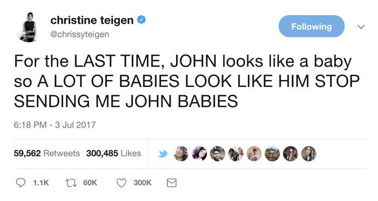Open the 6:18 PM - 3 Jul 2017 timestamp
Screen dimensions: 378x201
click(x=55, y=125)
